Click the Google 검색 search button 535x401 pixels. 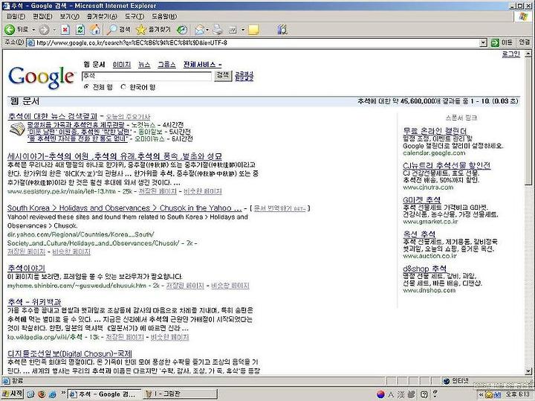223,75
